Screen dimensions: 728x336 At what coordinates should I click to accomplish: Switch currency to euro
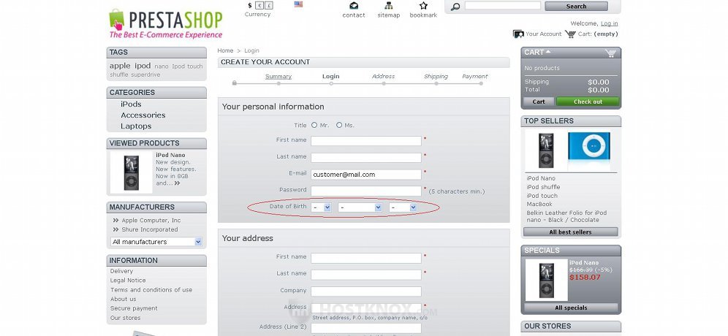click(259, 6)
